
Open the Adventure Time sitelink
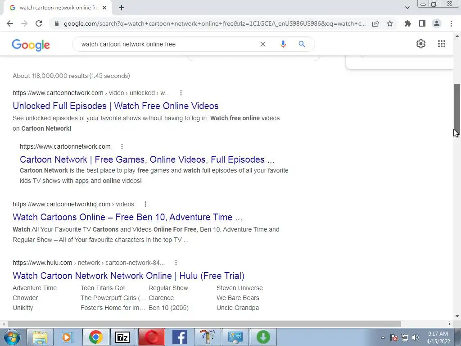(x=35, y=288)
